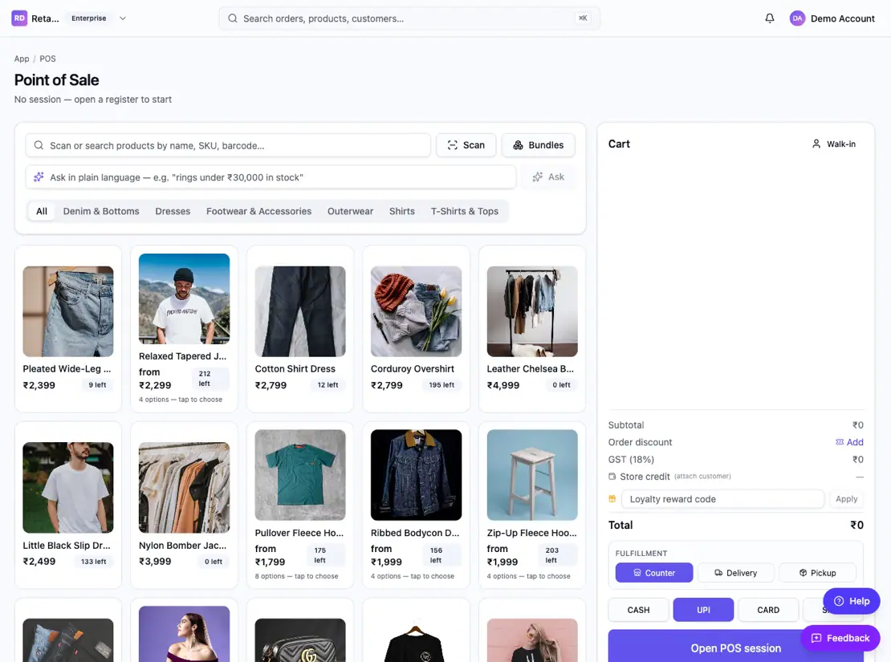Image resolution: width=891 pixels, height=662 pixels.
Task: Select Corduroy Overshirt thumbnail
Action: [416, 311]
